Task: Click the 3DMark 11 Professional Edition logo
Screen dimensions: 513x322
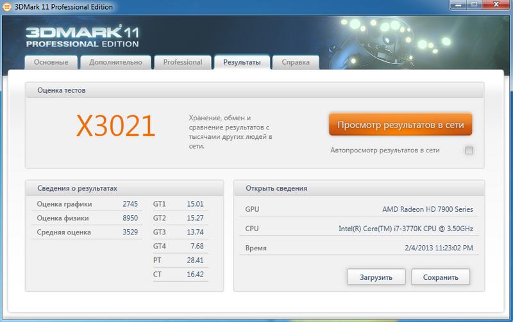Action: coord(83,36)
